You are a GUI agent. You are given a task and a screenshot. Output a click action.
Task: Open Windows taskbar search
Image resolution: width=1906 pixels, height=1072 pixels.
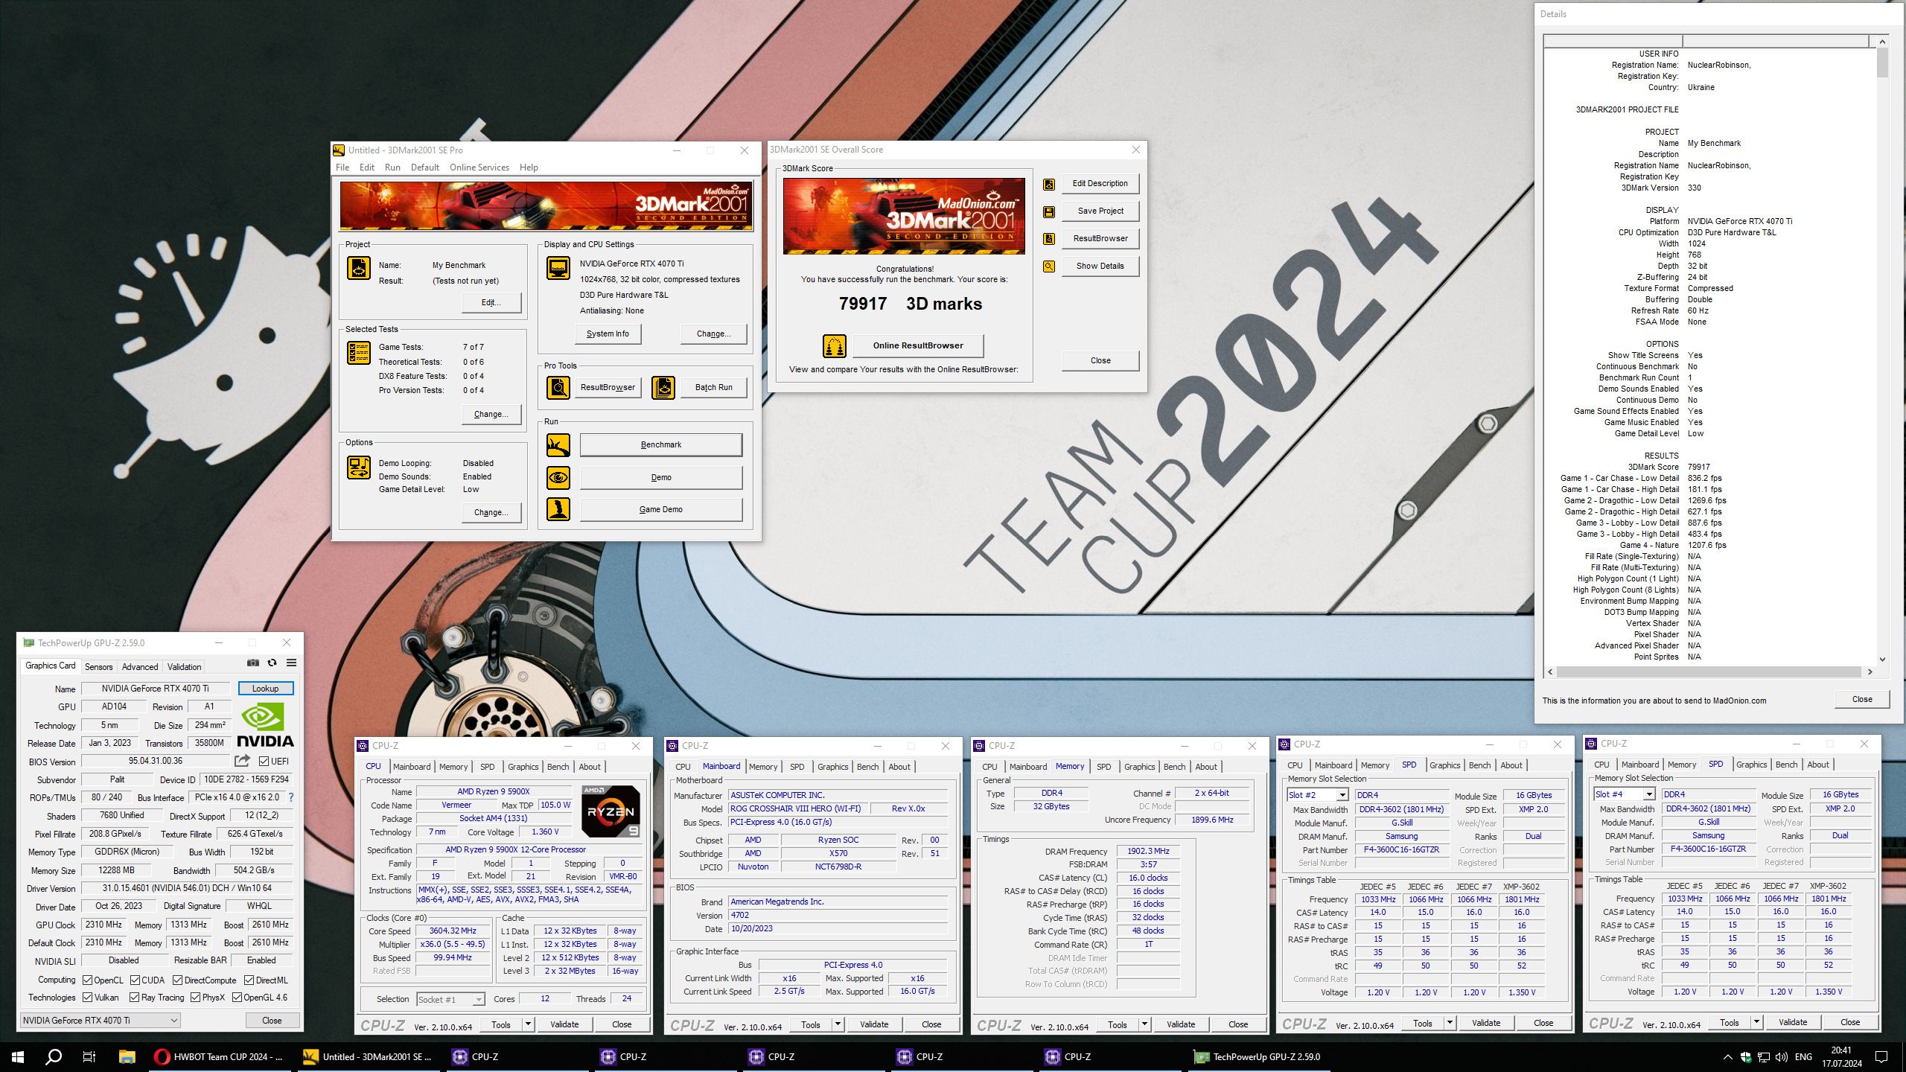(54, 1056)
